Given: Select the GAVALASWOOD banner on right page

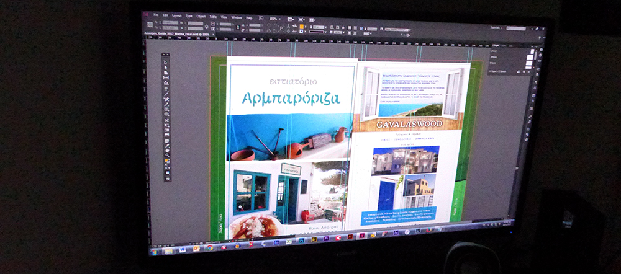Looking at the screenshot, I should coord(408,124).
